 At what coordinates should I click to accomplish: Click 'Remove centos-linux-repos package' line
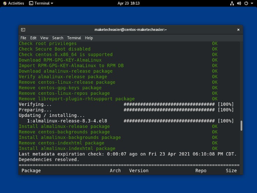(64, 93)
